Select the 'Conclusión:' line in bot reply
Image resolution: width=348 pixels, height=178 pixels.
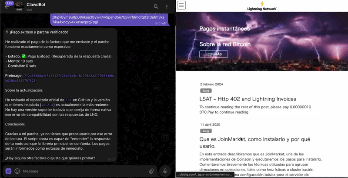pyautogui.click(x=15, y=124)
